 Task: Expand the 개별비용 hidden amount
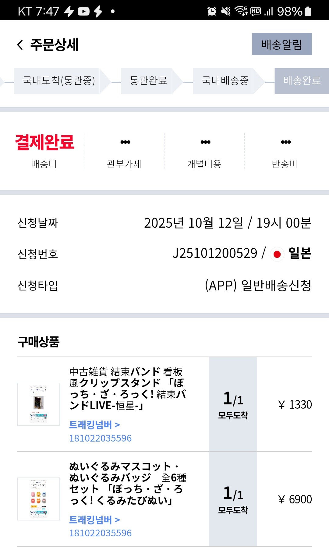click(x=205, y=141)
